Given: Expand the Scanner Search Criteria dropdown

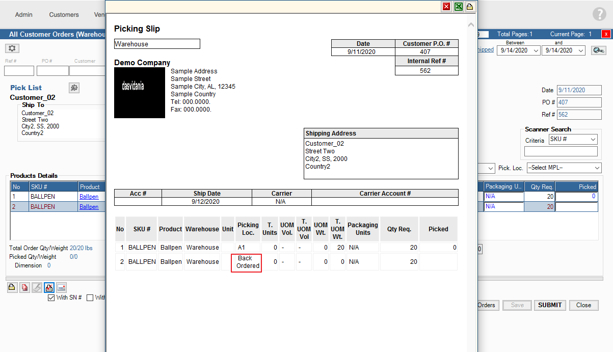Looking at the screenshot, I should pyautogui.click(x=573, y=140).
